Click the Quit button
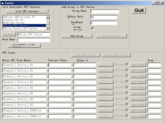The height and width of the screenshot is (123, 165). [139, 10]
